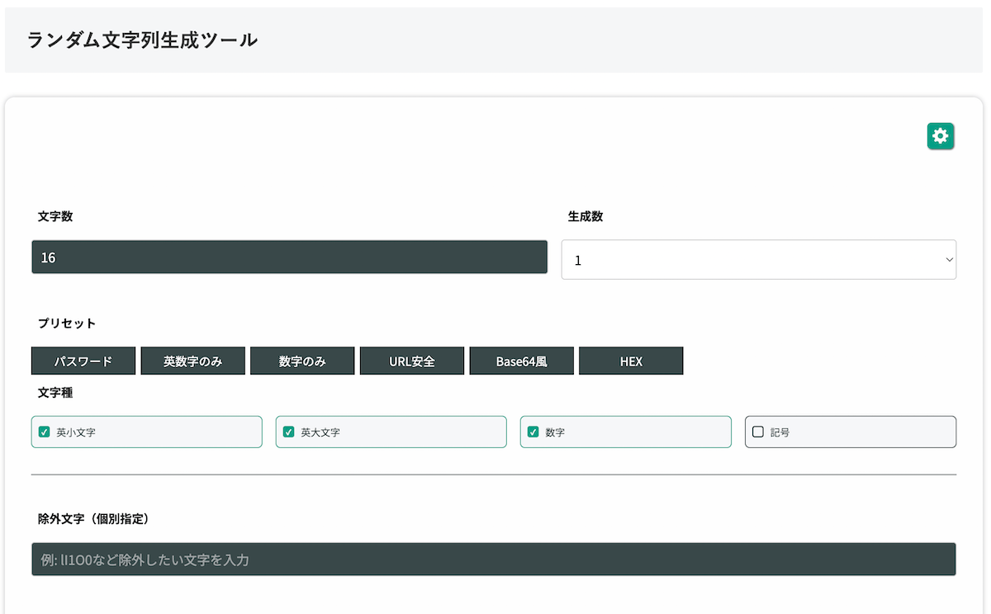The image size is (991, 614).
Task: Select the Base64風 preset
Action: 521,361
